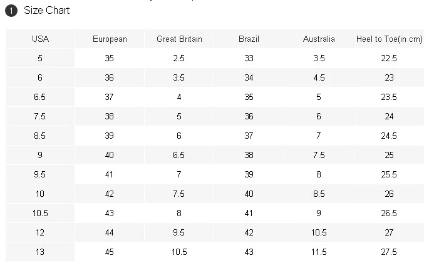Click European size 36 cell

click(x=110, y=77)
